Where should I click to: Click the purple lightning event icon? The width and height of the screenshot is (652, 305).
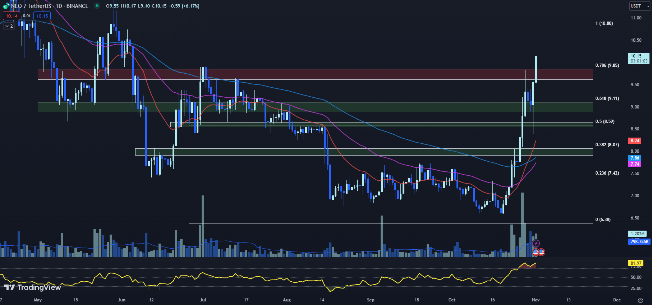click(x=536, y=244)
